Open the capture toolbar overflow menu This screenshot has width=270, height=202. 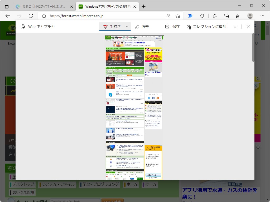[235, 27]
